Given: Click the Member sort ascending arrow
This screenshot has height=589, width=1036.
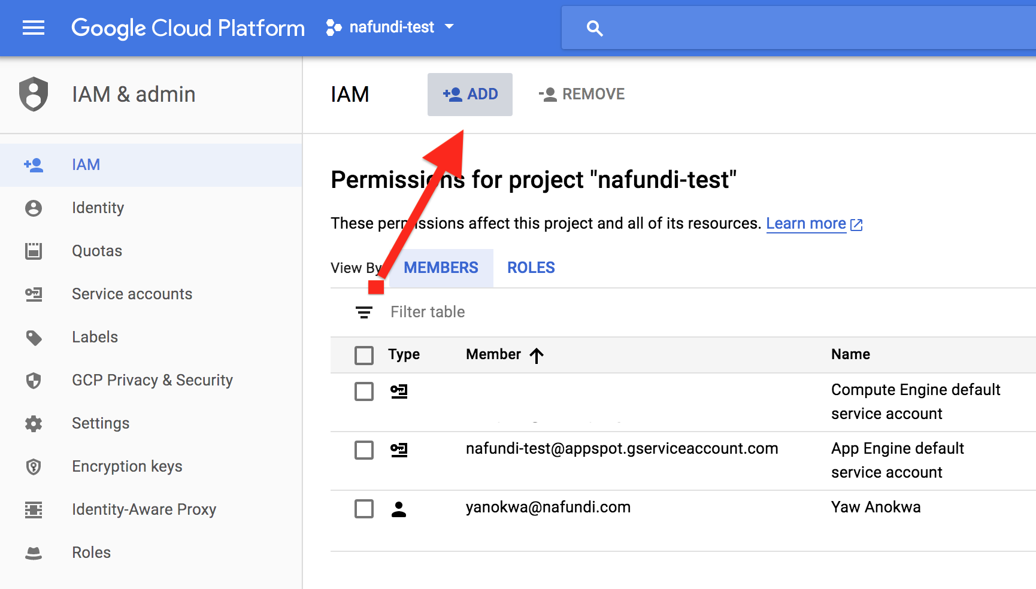Looking at the screenshot, I should pyautogui.click(x=537, y=356).
